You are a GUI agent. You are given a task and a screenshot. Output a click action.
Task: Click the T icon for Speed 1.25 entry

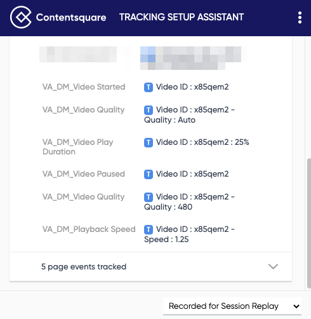(149, 229)
